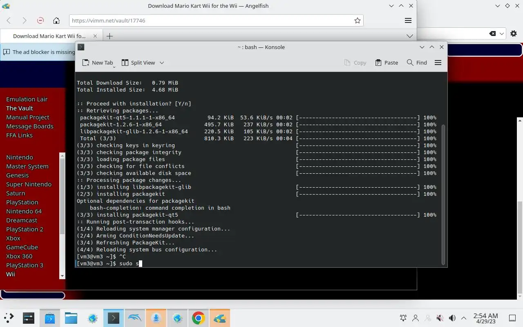Expand New Tab dropdown arrow in Konsole

(x=114, y=66)
